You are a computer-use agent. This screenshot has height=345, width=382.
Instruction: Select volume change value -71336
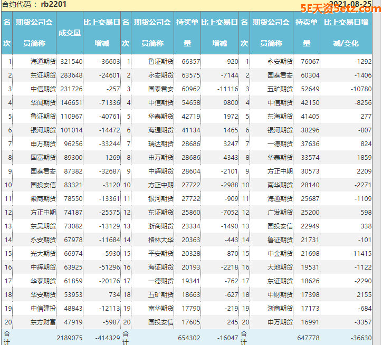pos(109,102)
